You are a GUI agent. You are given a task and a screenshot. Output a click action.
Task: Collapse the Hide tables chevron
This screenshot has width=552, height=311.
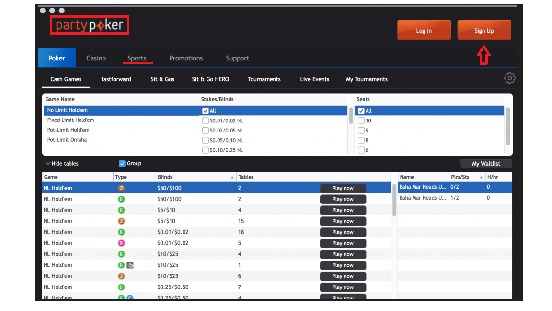coord(48,163)
